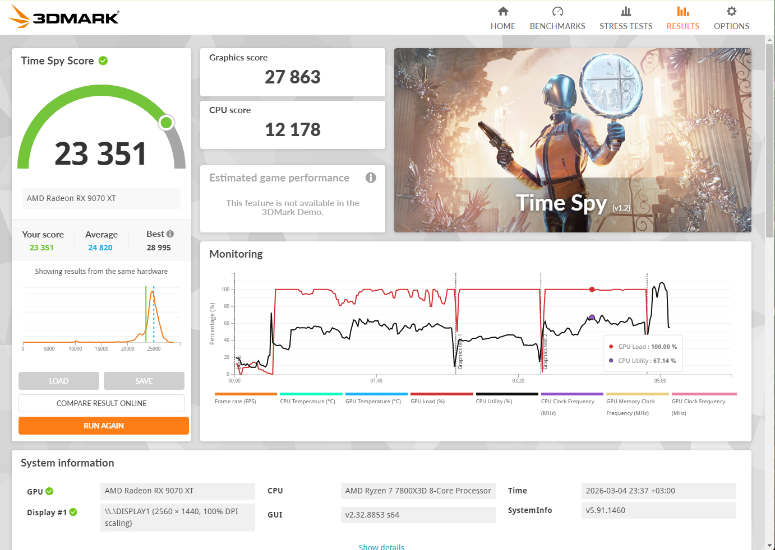The height and width of the screenshot is (550, 775).
Task: Select the Graphics score value 27 863
Action: tap(293, 77)
